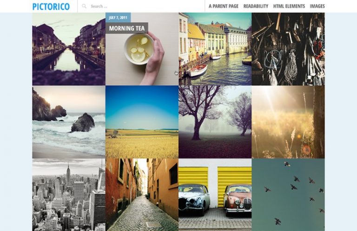Screen dimensions: 357x231
Task: Select the ocean rocks and waves photo
Action: point(69,122)
